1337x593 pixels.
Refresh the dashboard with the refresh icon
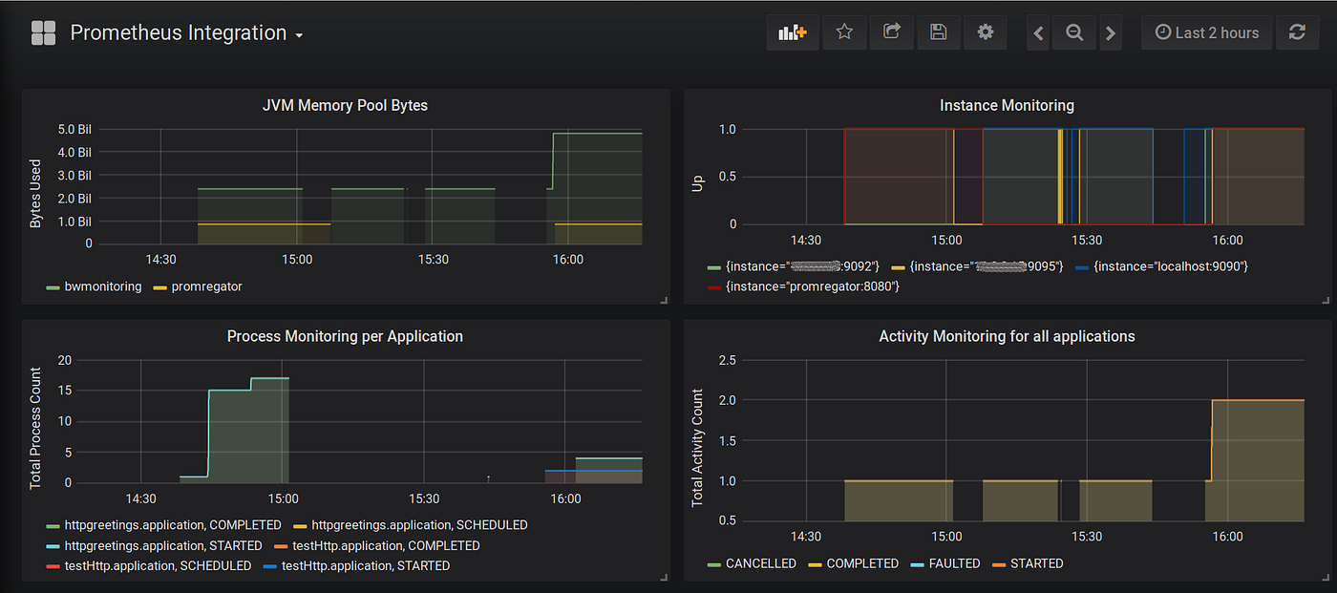coord(1297,32)
